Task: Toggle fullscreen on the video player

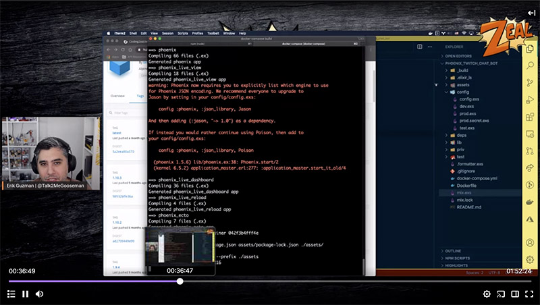Action: 529,294
